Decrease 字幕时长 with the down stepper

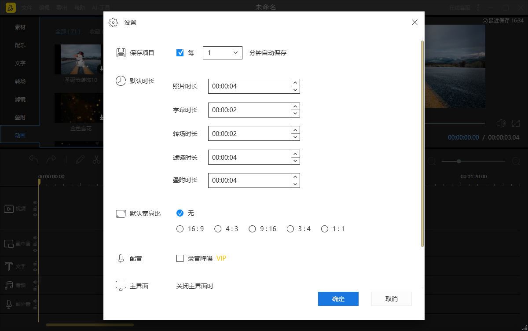(295, 113)
